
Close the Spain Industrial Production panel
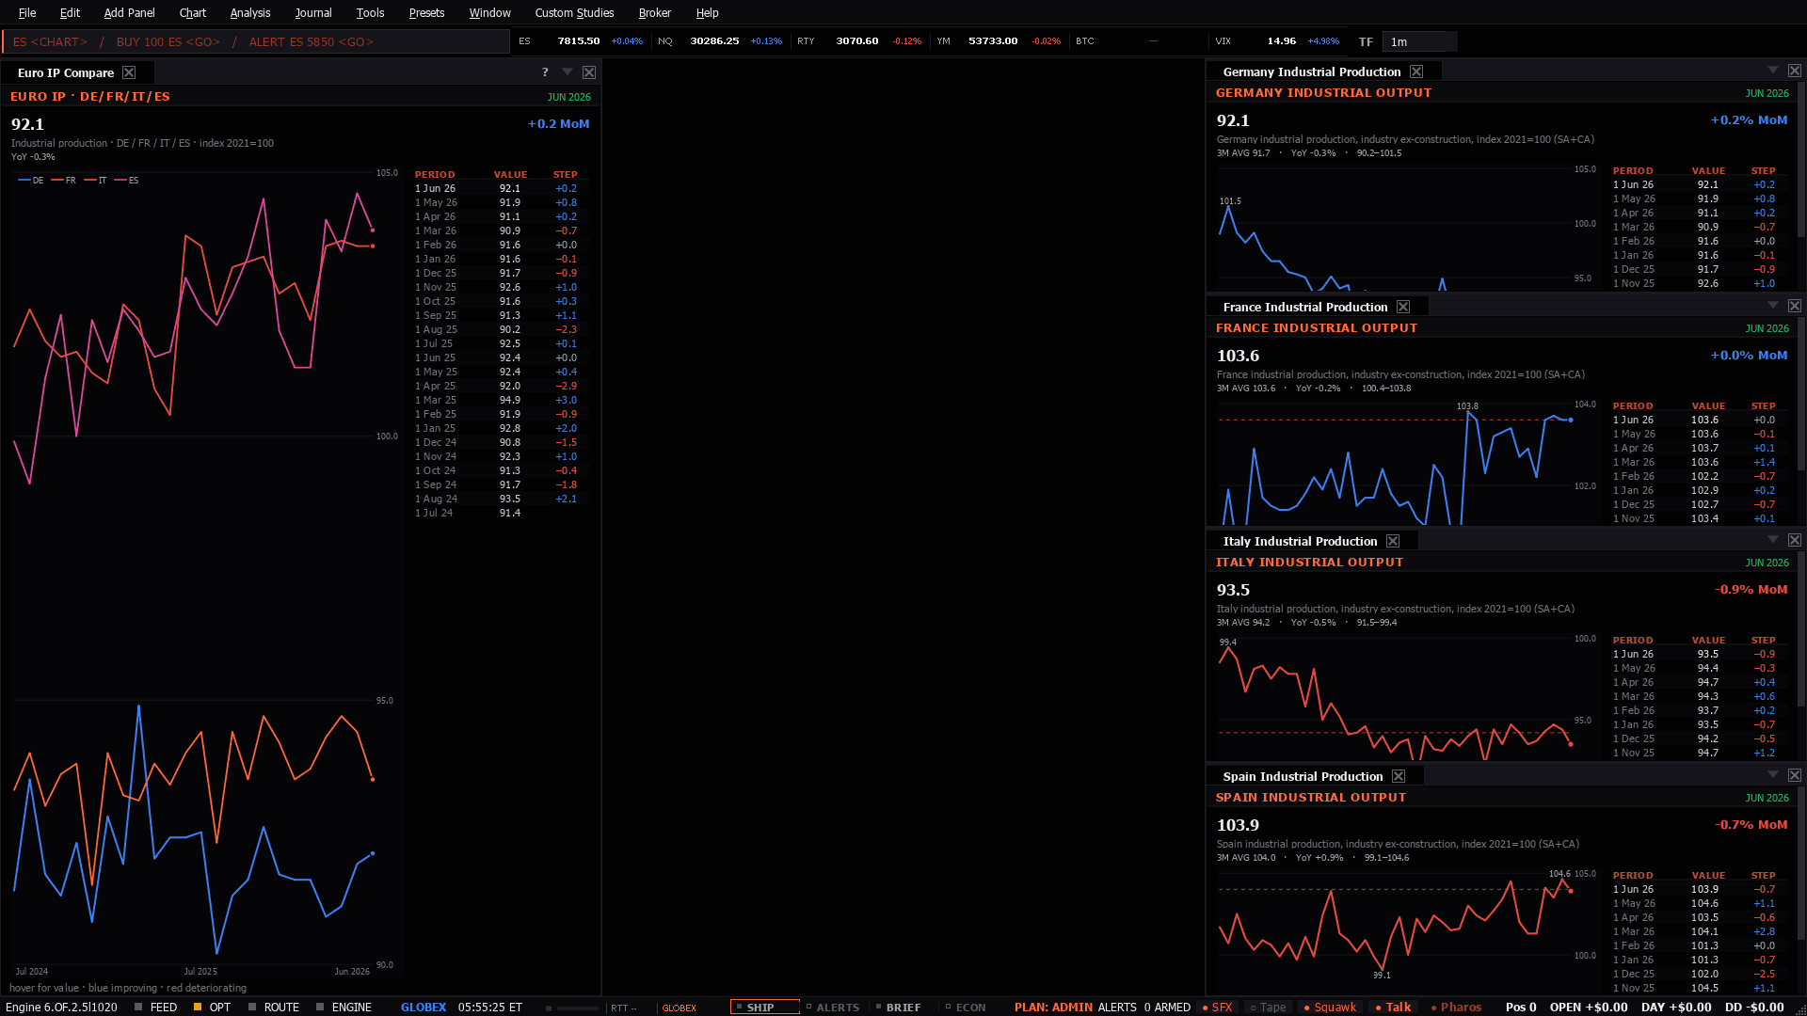pos(1795,775)
